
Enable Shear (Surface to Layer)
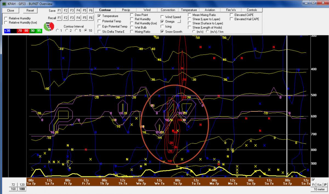coord(190,23)
